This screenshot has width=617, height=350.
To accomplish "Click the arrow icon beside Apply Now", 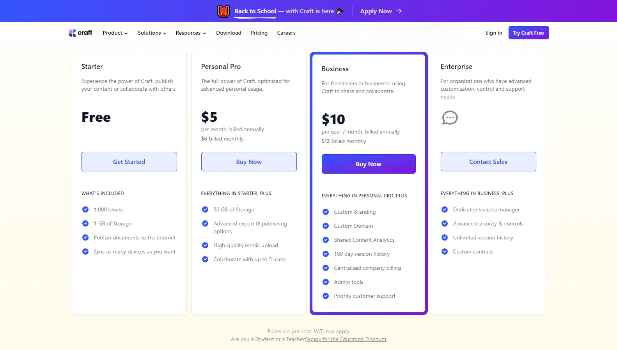I will click(399, 11).
